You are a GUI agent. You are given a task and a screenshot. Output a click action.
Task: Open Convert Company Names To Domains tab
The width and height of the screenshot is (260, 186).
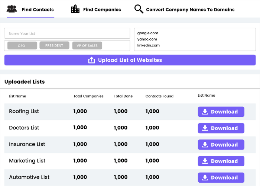pyautogui.click(x=190, y=10)
